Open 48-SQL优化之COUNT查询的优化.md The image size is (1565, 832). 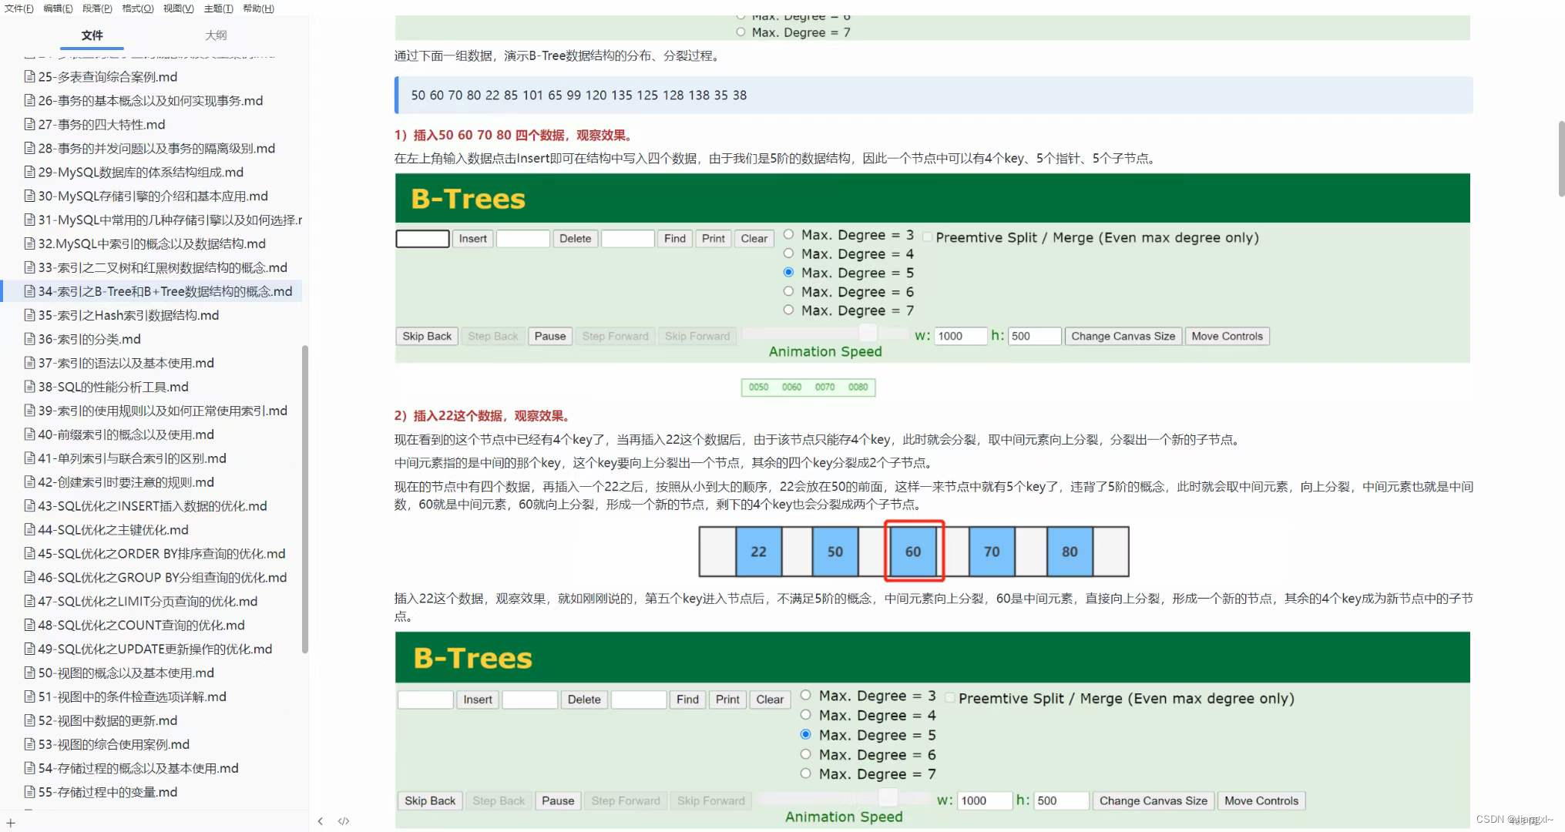pyautogui.click(x=141, y=625)
